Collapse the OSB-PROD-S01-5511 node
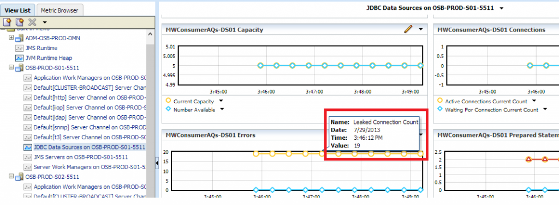This screenshot has height=205, width=559. click(11, 67)
